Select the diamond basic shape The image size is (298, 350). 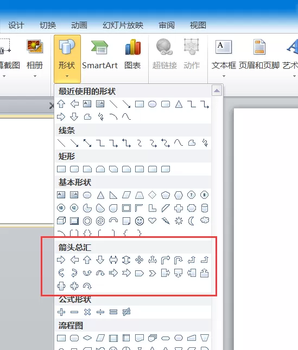[153, 195]
